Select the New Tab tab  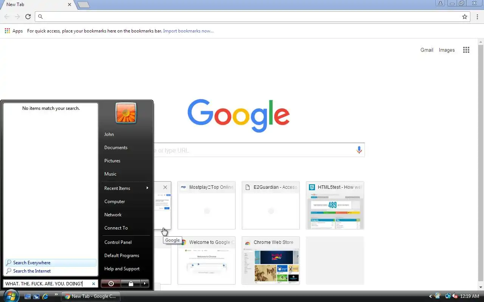pyautogui.click(x=37, y=5)
